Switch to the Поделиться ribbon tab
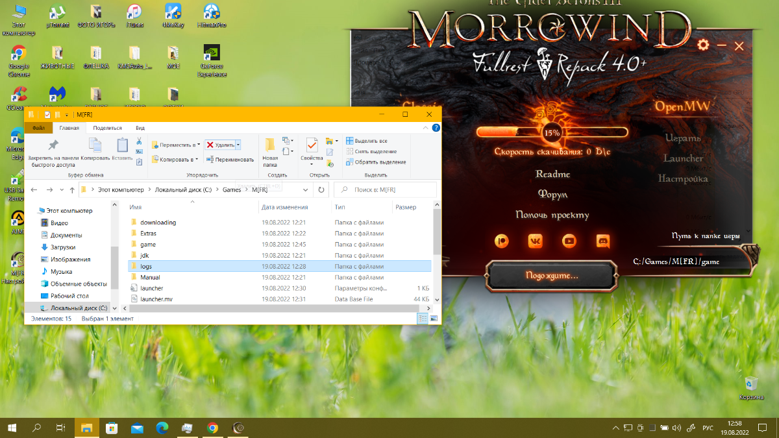The width and height of the screenshot is (779, 438). tap(107, 128)
